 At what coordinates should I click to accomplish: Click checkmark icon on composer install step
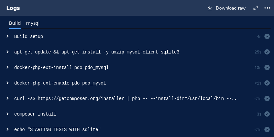coord(267,114)
